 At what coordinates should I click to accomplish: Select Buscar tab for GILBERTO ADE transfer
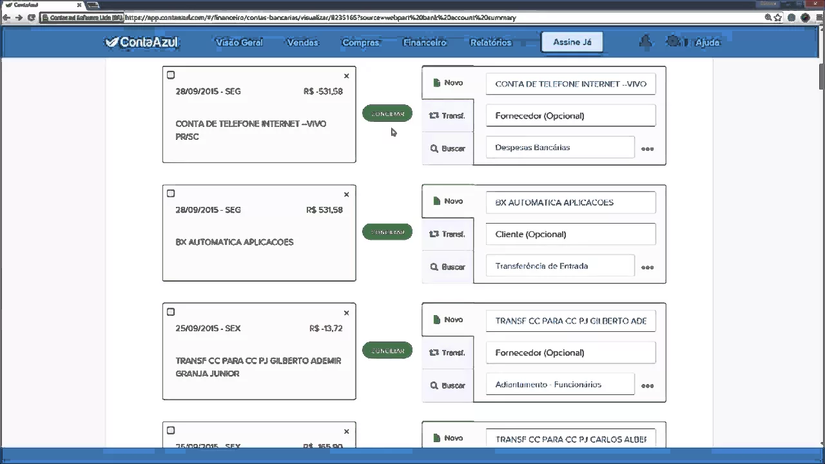tap(448, 385)
